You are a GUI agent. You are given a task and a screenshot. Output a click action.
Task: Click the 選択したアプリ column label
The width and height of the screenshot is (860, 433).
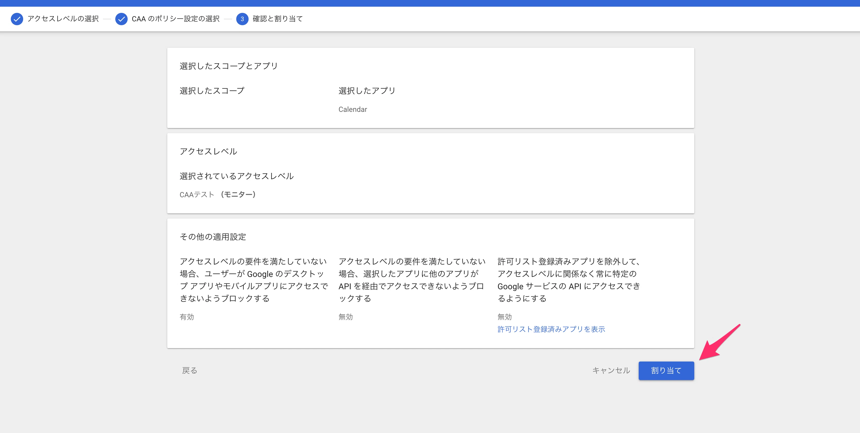(x=367, y=91)
